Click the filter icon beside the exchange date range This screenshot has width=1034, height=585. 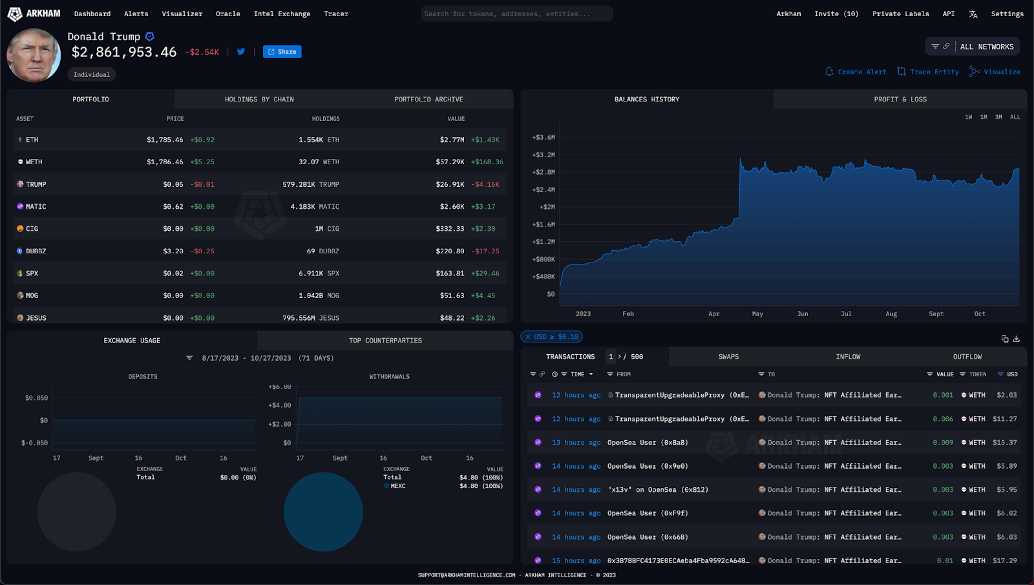pos(189,358)
